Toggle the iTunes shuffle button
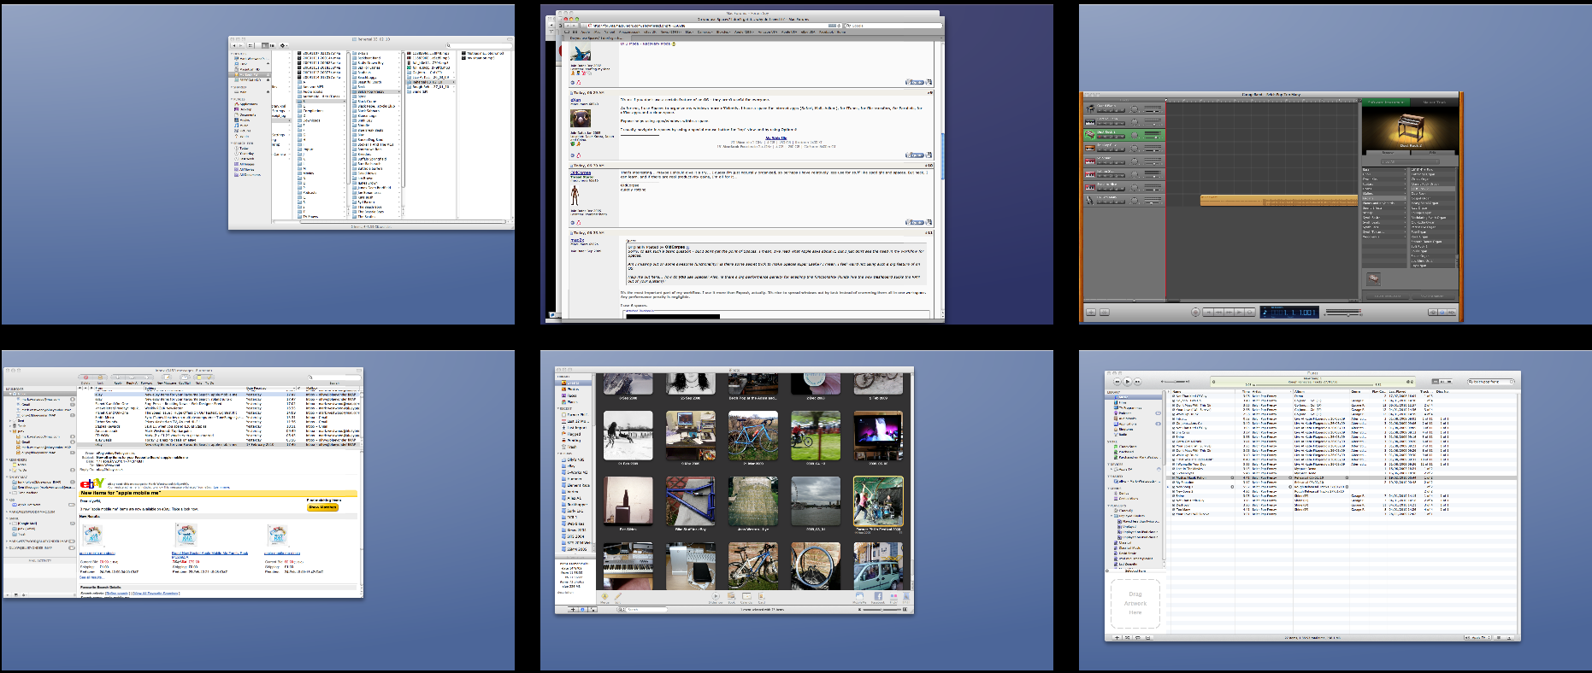The width and height of the screenshot is (1592, 673). coord(1127,638)
